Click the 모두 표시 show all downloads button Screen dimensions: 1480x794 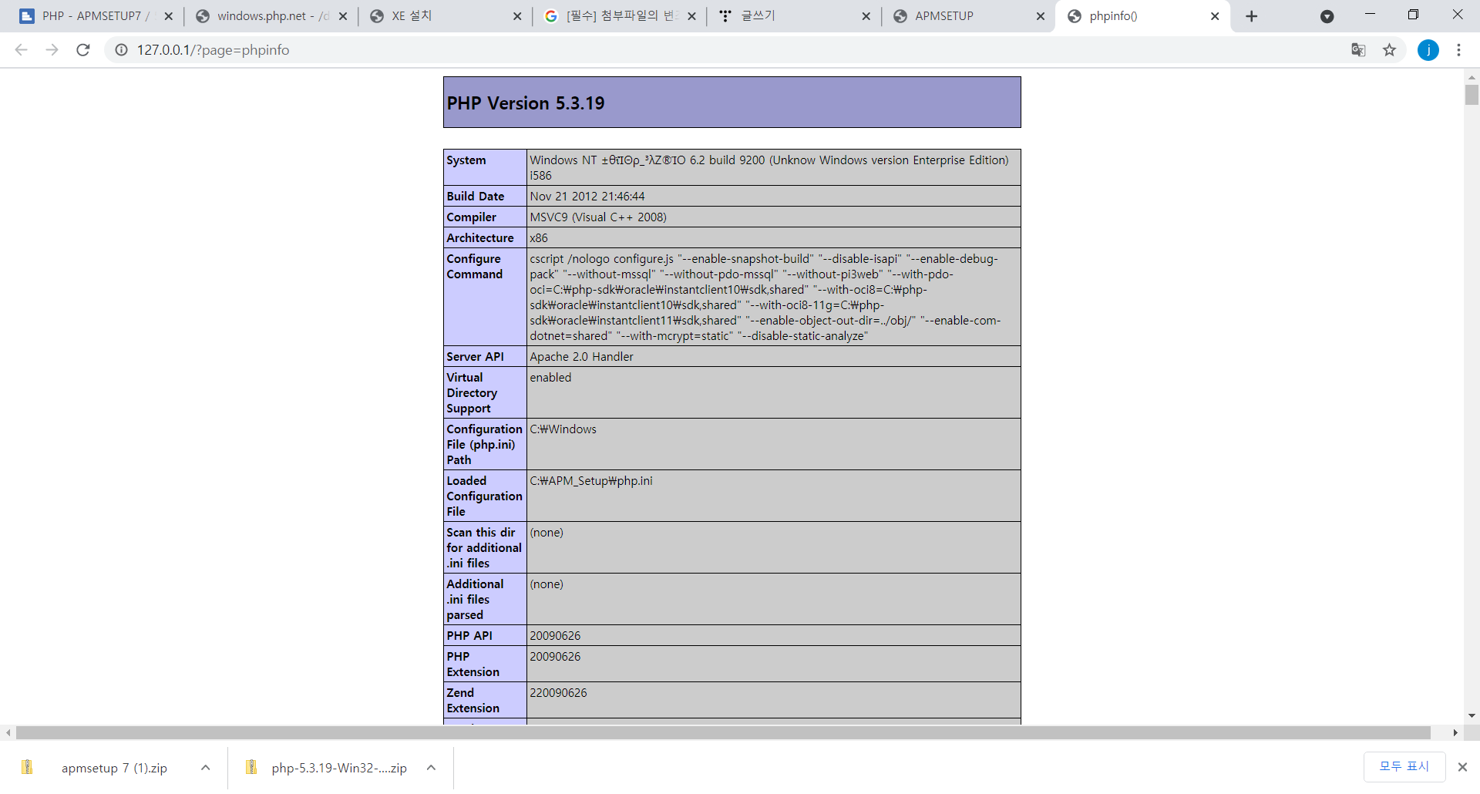[x=1404, y=766]
